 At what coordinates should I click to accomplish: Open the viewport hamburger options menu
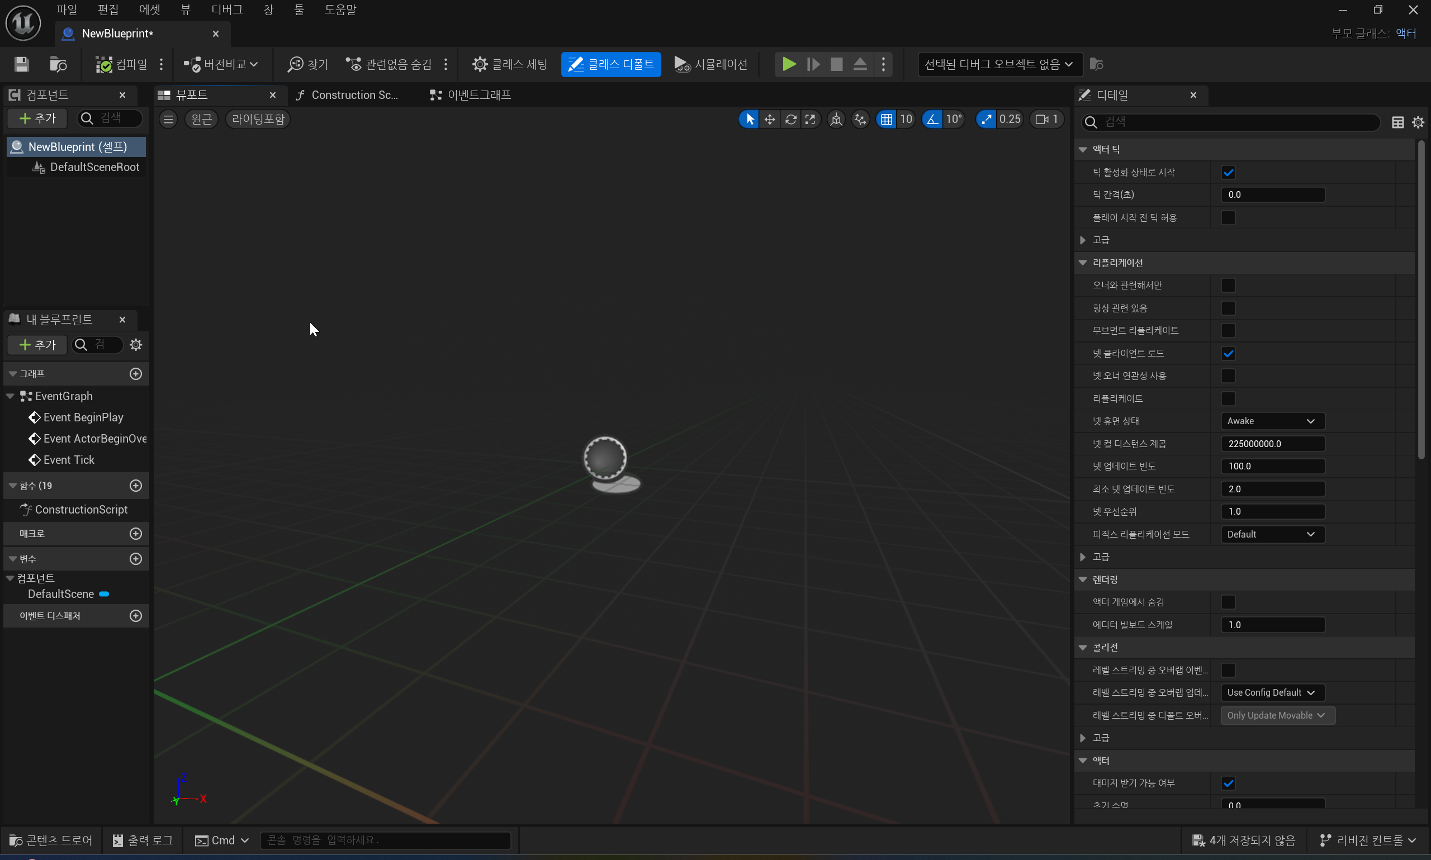168,120
